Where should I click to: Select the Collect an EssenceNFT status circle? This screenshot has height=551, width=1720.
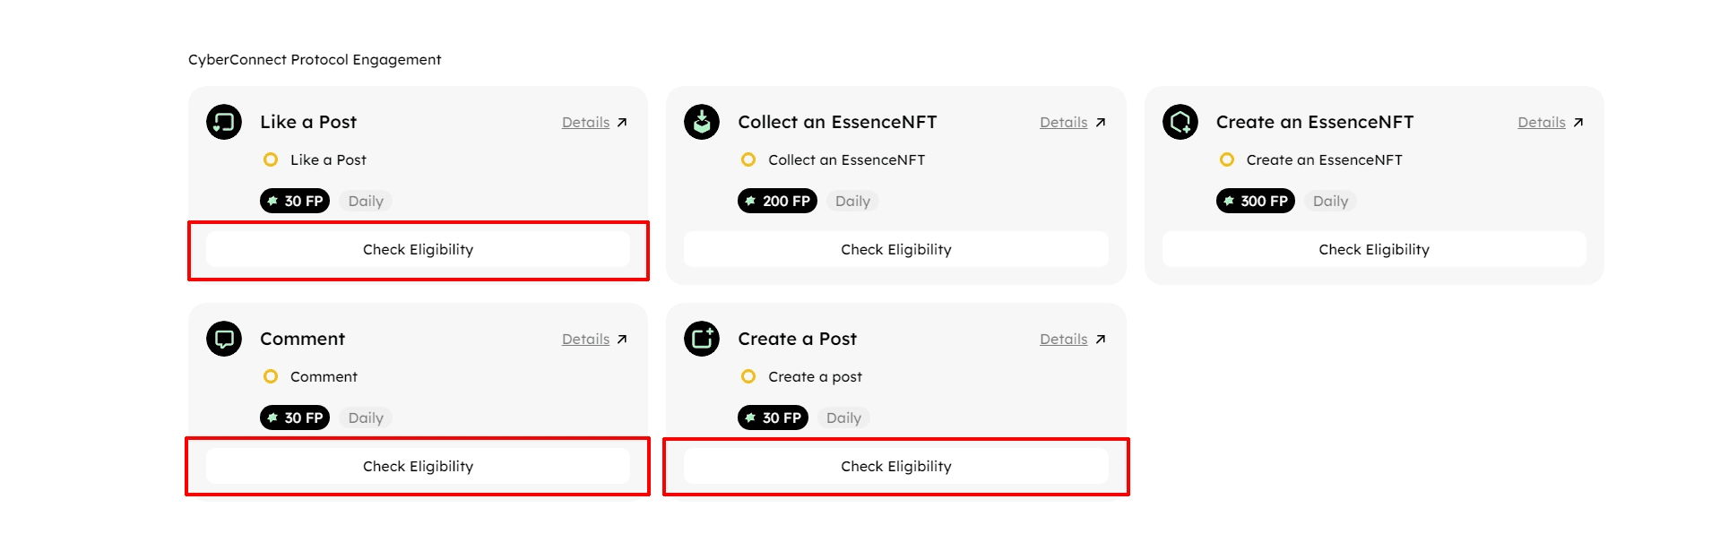(x=748, y=159)
